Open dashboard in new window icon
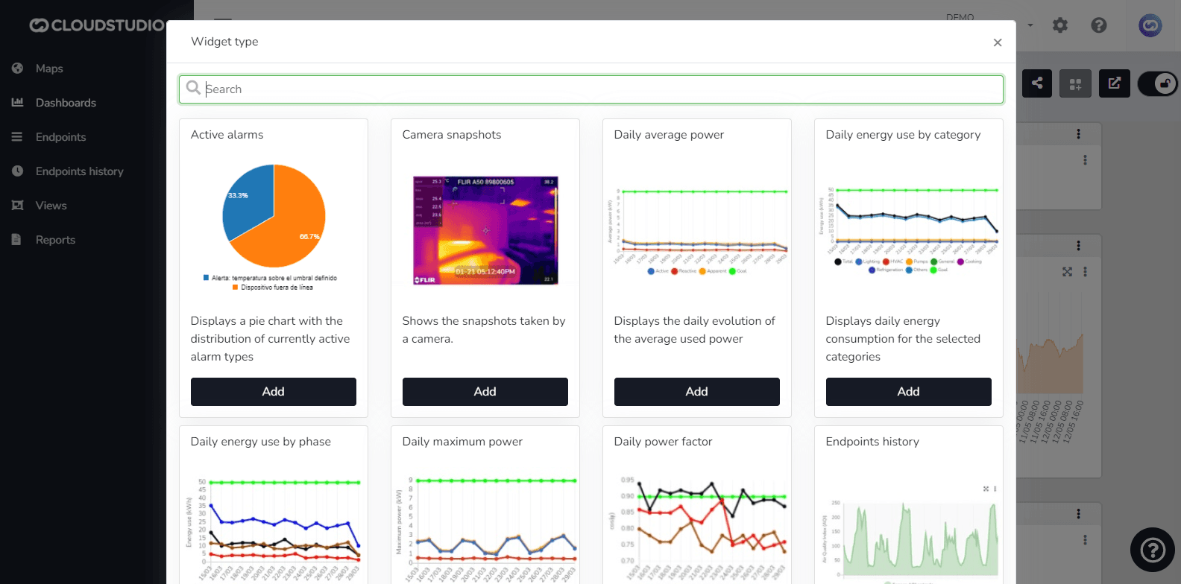The height and width of the screenshot is (584, 1181). coord(1114,83)
